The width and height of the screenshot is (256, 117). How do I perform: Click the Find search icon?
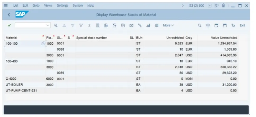199,25
